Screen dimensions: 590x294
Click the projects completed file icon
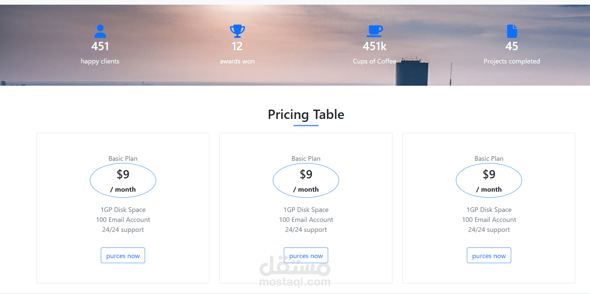click(512, 31)
